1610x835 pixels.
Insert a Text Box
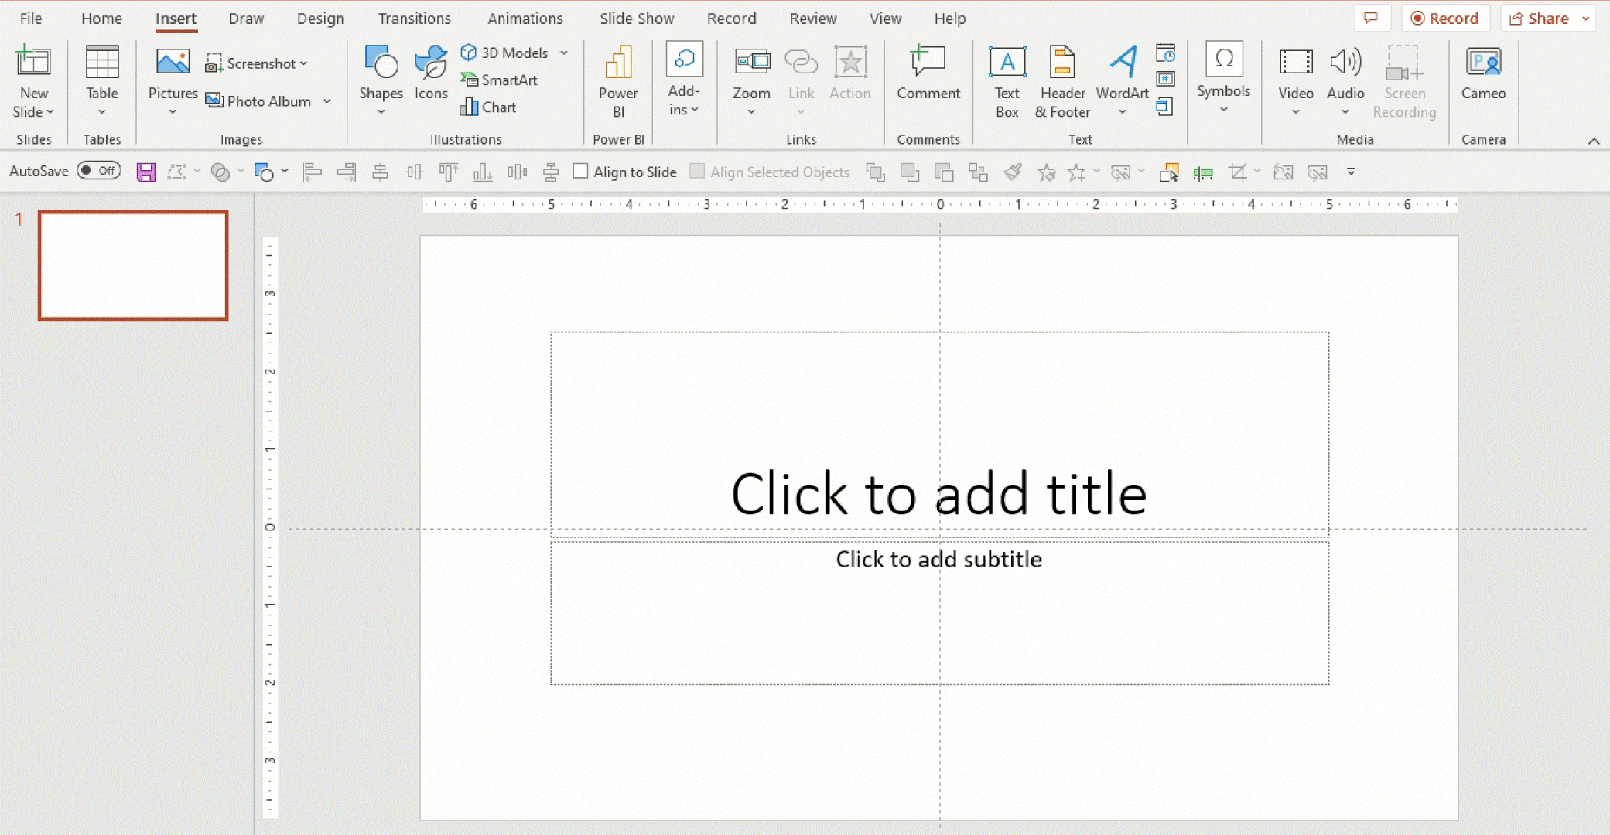pos(1007,81)
